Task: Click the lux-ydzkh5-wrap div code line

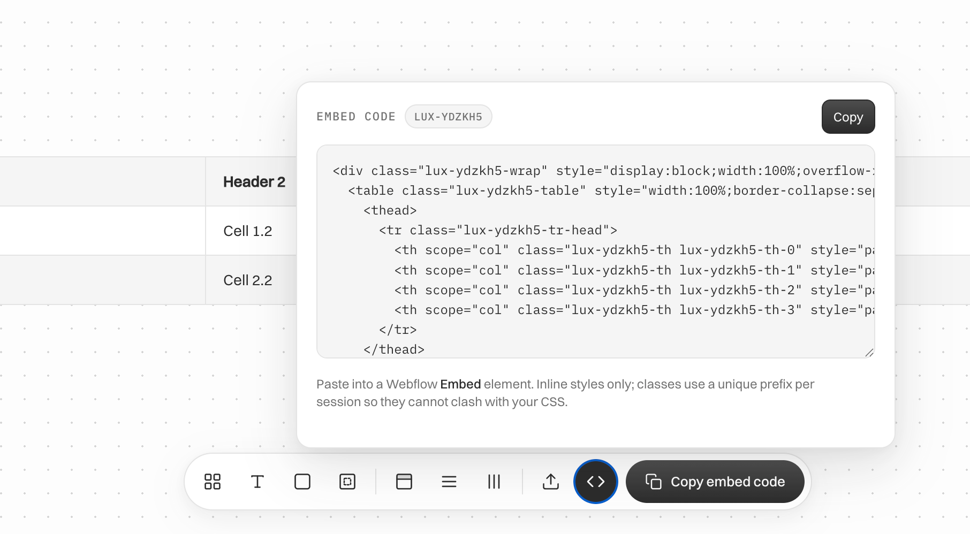Action: [x=603, y=171]
